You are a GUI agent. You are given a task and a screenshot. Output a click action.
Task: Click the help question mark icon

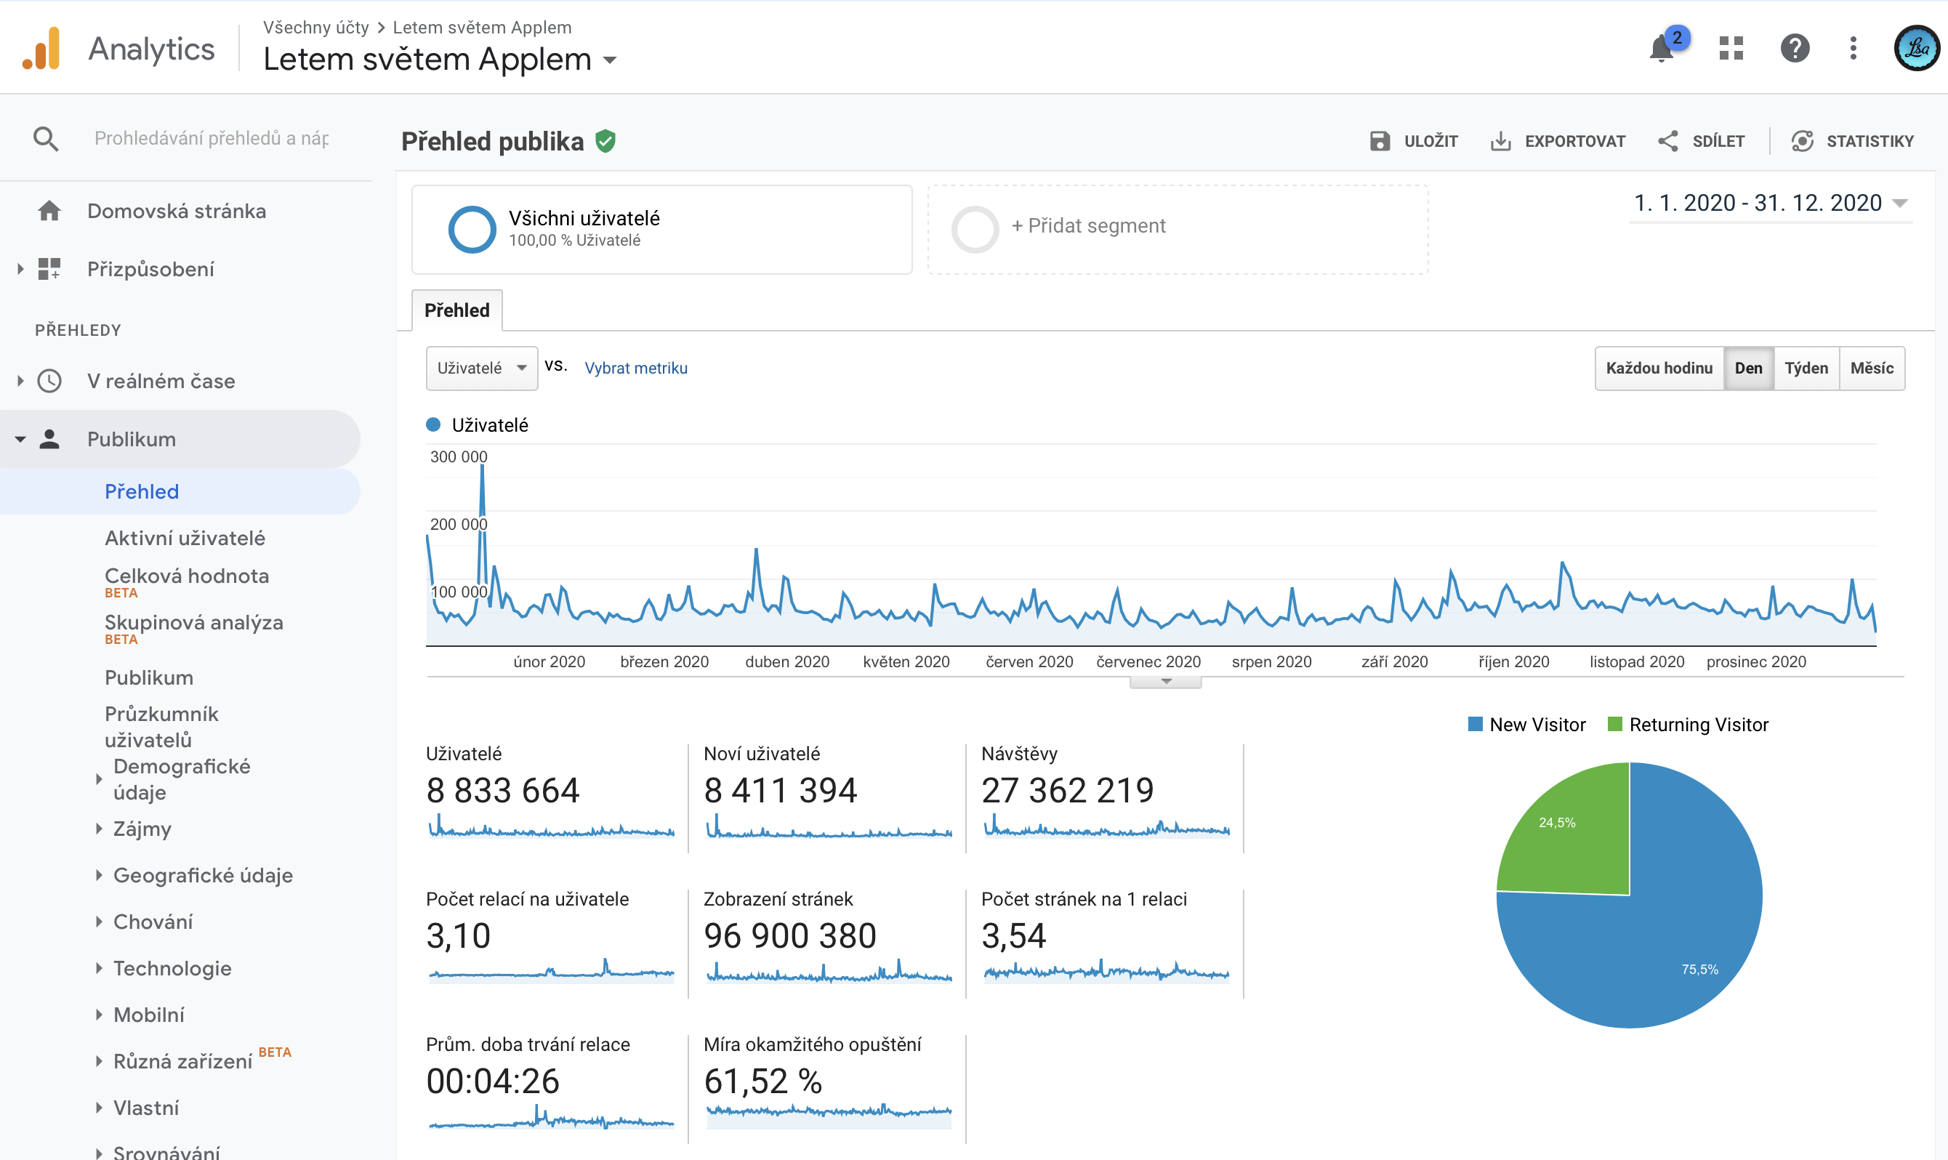pos(1795,49)
